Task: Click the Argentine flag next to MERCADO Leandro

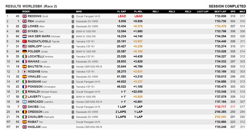Action: pyautogui.click(x=24, y=102)
